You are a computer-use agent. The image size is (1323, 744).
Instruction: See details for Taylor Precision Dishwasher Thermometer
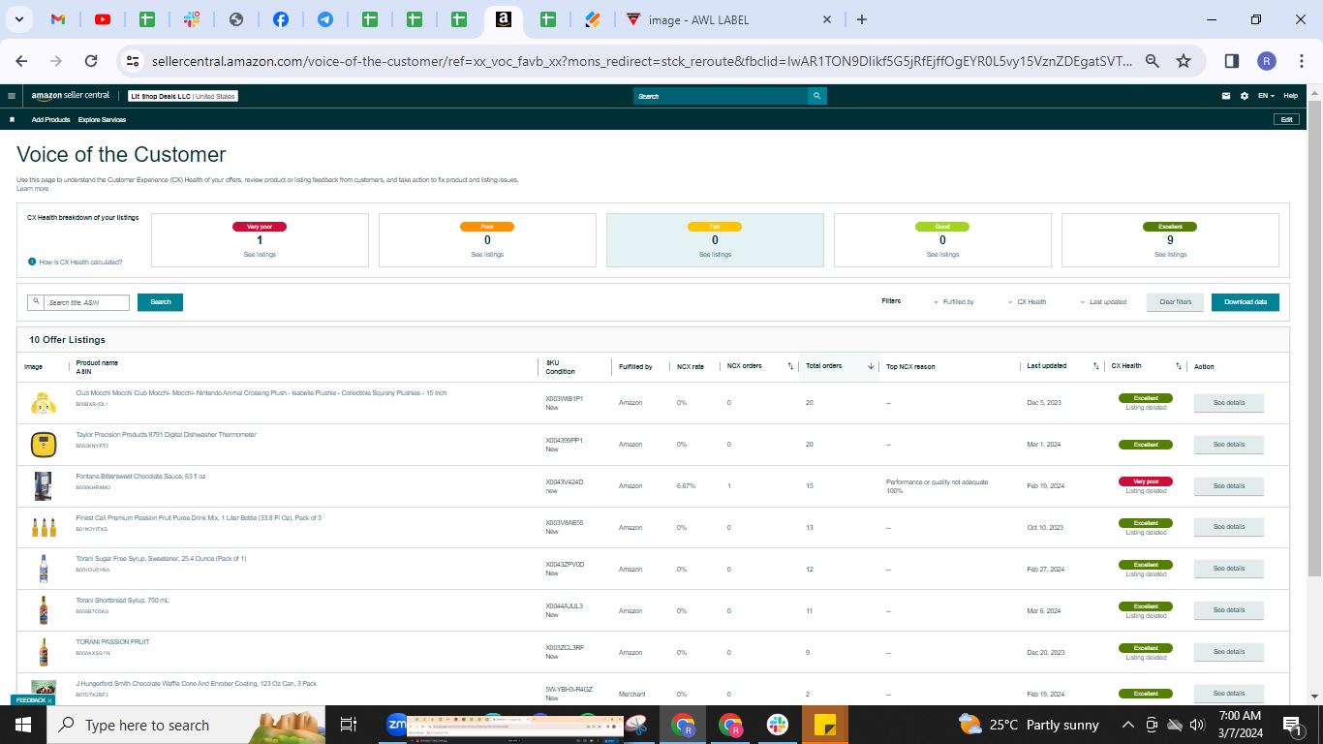click(x=1228, y=445)
